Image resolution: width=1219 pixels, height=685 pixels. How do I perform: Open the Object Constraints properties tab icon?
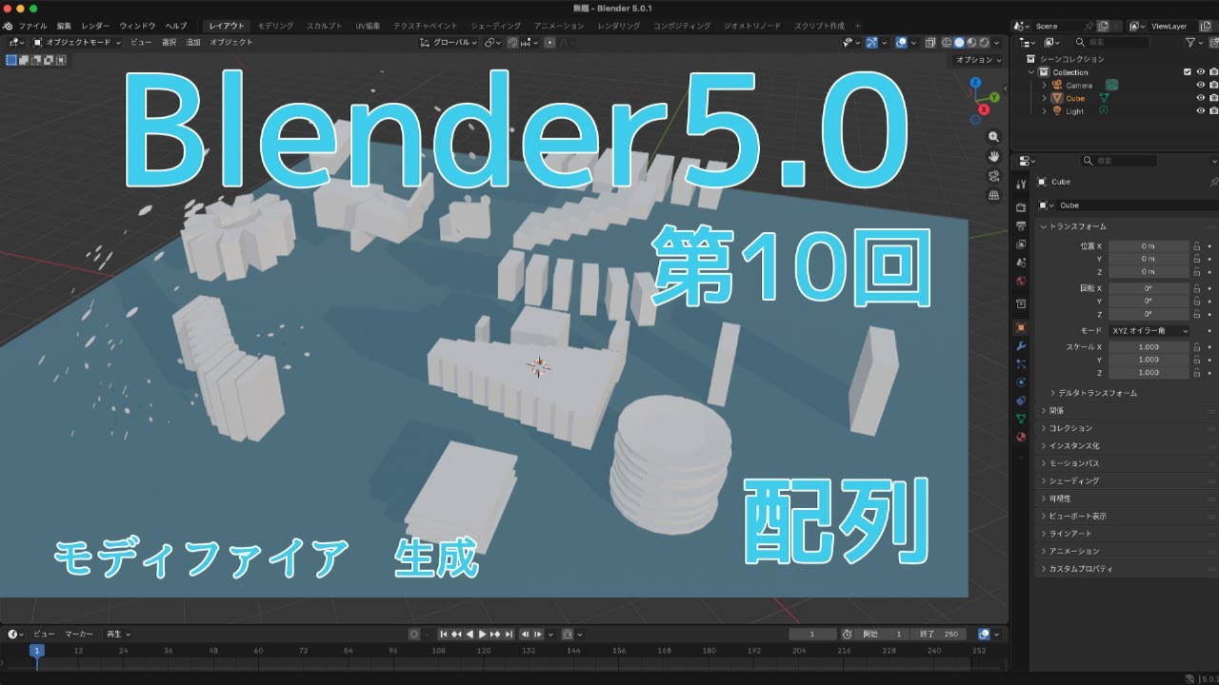[x=1021, y=400]
